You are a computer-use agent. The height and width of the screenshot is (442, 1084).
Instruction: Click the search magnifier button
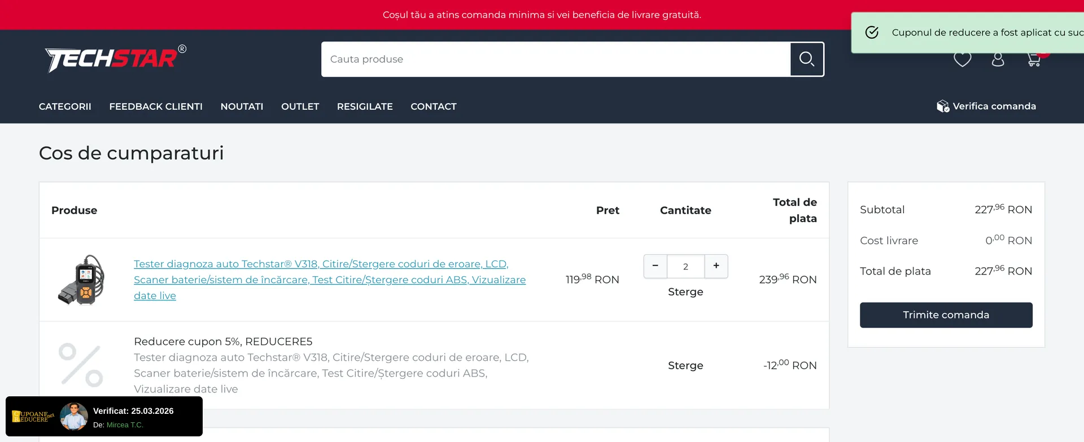click(x=807, y=59)
